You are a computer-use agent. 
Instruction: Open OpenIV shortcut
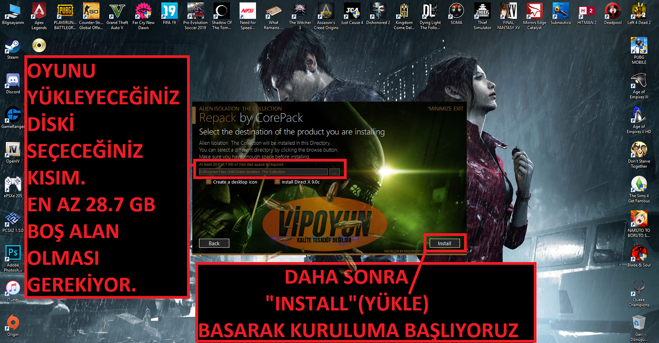click(13, 153)
